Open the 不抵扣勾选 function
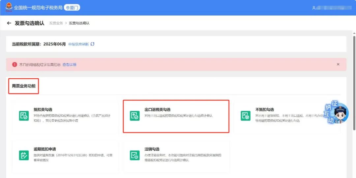This screenshot has width=356, height=178. pos(265,110)
